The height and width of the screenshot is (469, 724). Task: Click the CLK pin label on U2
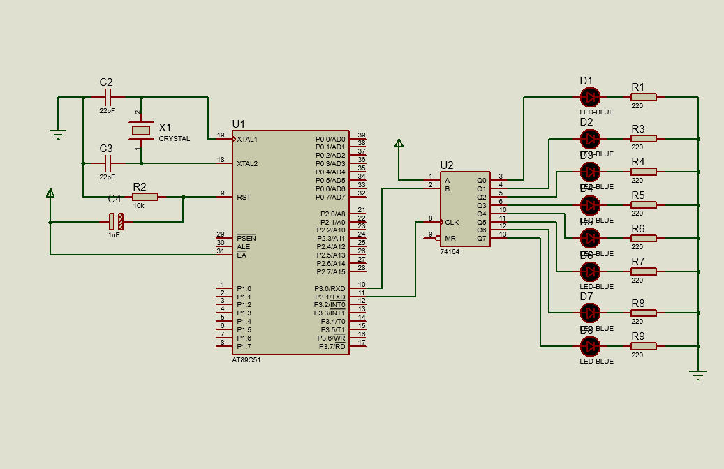point(452,222)
